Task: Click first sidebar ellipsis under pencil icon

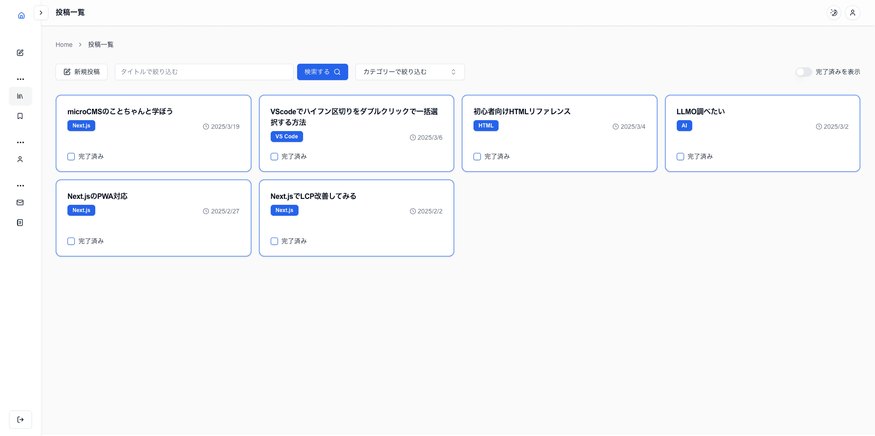Action: [21, 79]
